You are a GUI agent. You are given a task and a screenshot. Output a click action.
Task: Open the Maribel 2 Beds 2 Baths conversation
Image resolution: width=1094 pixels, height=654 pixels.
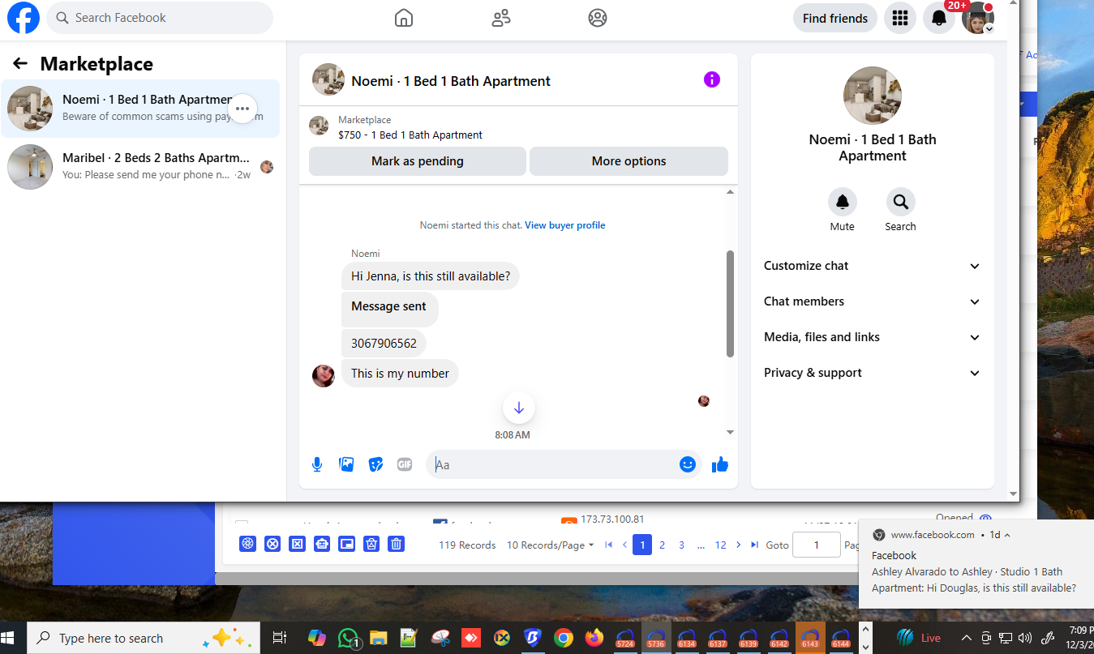(x=140, y=166)
